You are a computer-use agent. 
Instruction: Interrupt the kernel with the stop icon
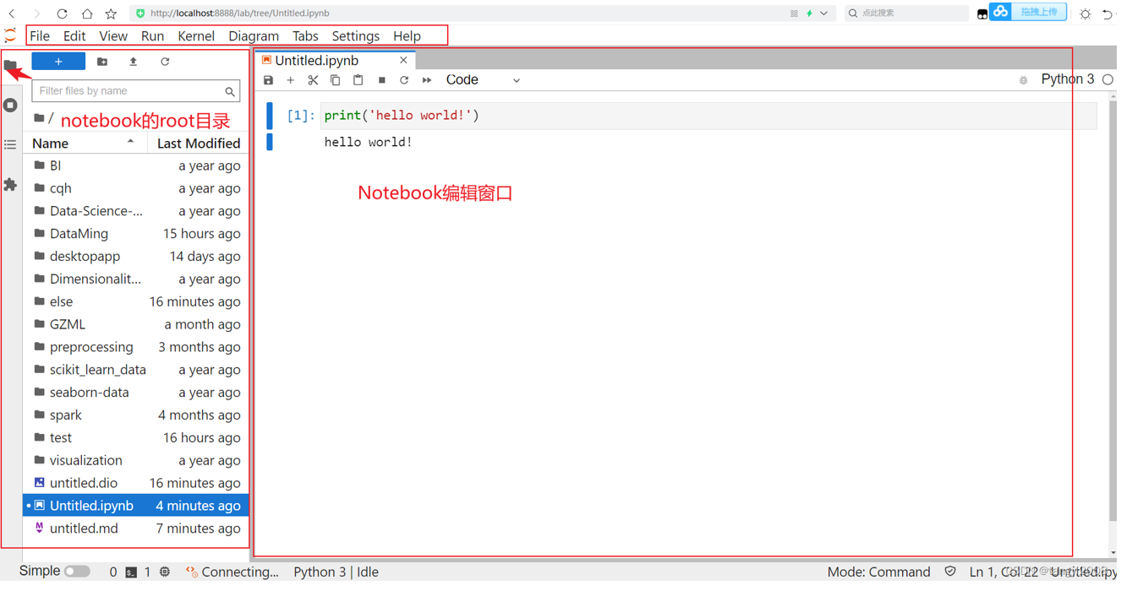[x=382, y=81]
